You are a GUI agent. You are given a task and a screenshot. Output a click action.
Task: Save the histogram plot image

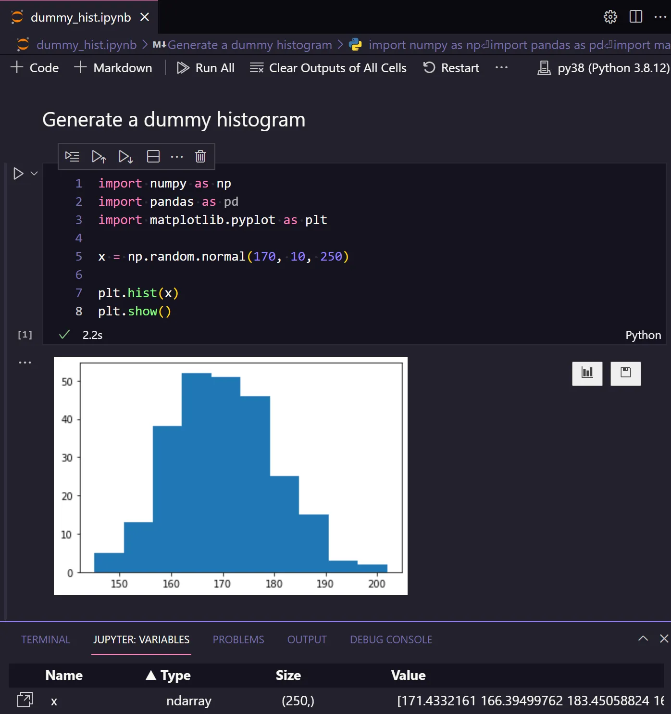625,374
